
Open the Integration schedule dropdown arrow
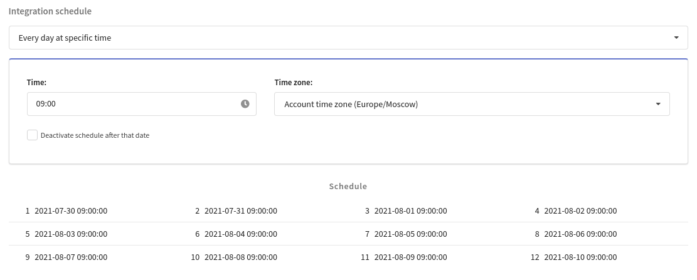676,38
